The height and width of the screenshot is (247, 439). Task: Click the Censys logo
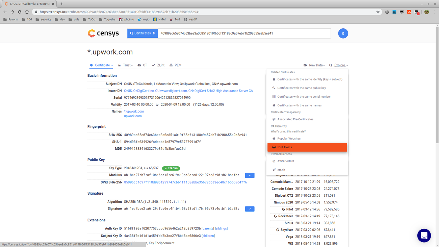click(x=103, y=33)
